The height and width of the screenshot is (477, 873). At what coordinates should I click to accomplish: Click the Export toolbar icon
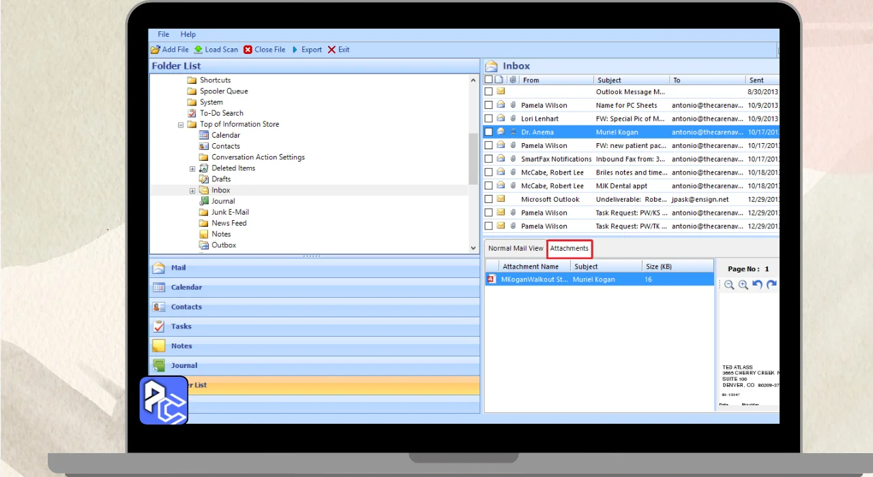point(295,50)
